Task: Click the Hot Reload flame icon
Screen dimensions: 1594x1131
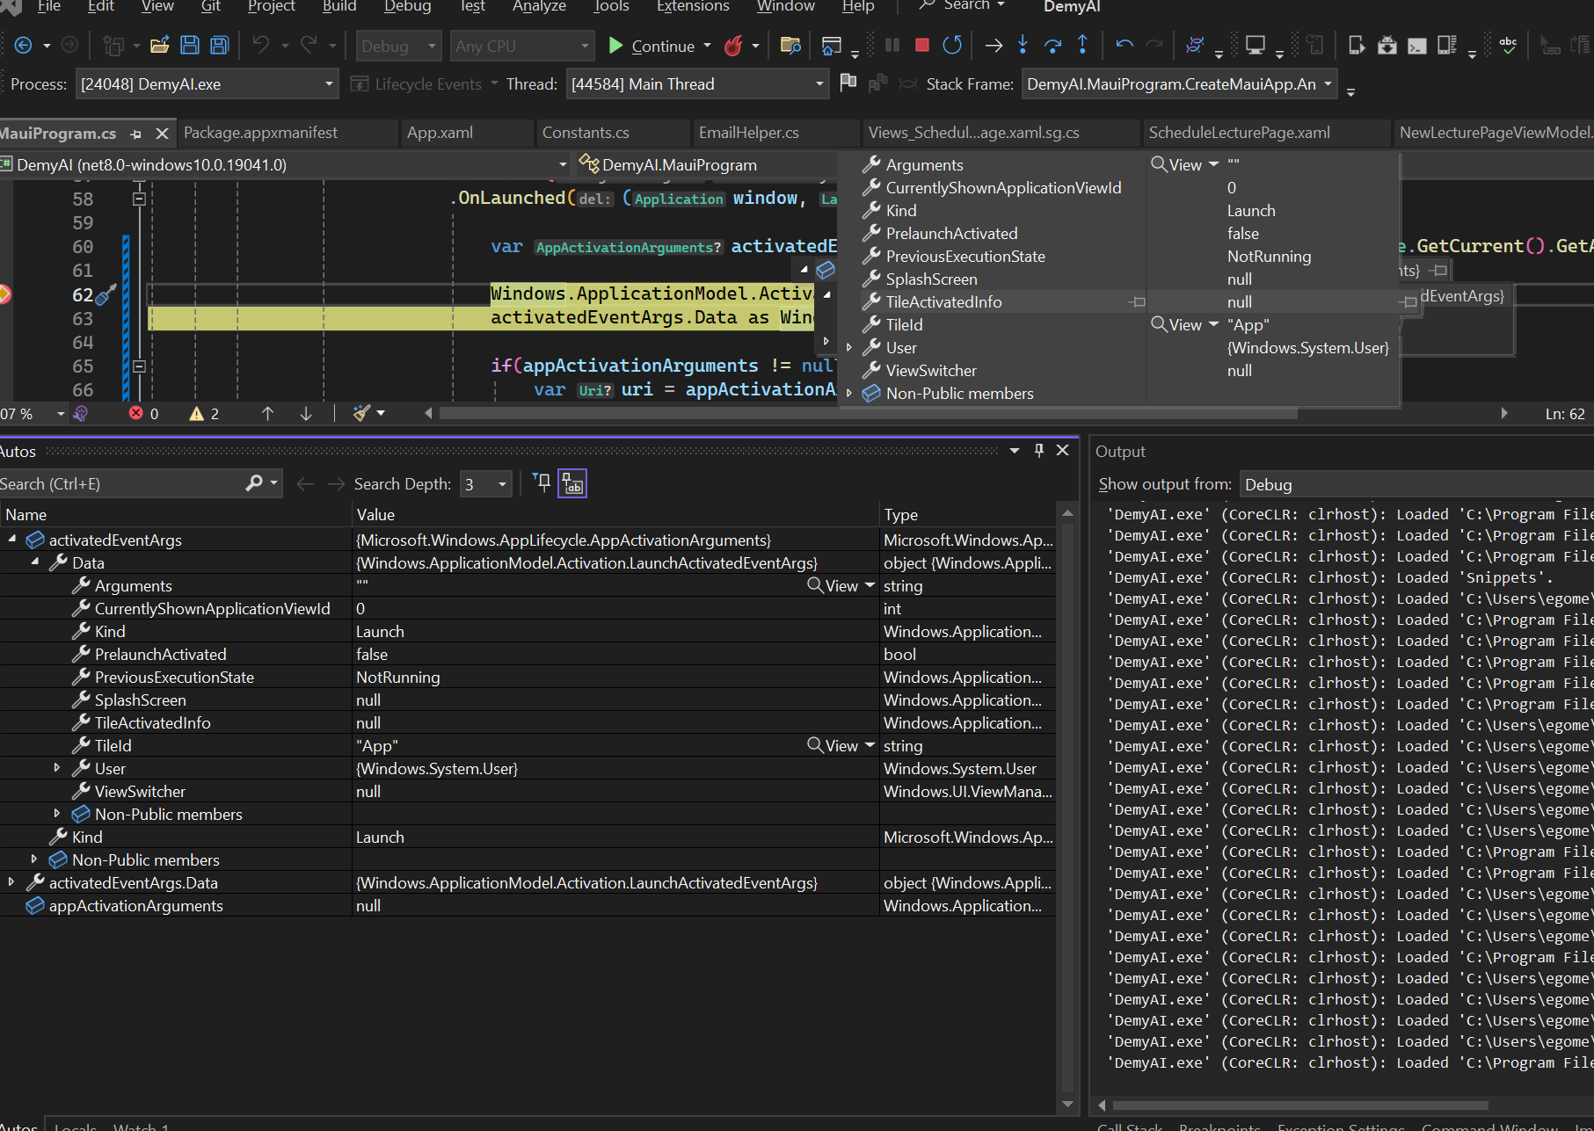Action: click(732, 46)
